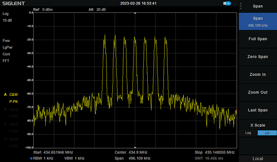The width and height of the screenshot is (277, 162).
Task: Select the Span value softkey
Action: pos(258,22)
